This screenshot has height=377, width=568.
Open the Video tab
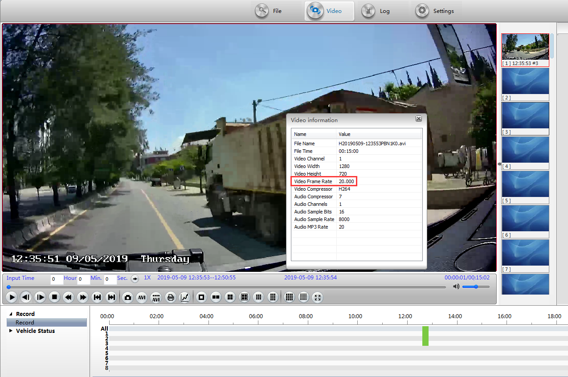click(329, 11)
